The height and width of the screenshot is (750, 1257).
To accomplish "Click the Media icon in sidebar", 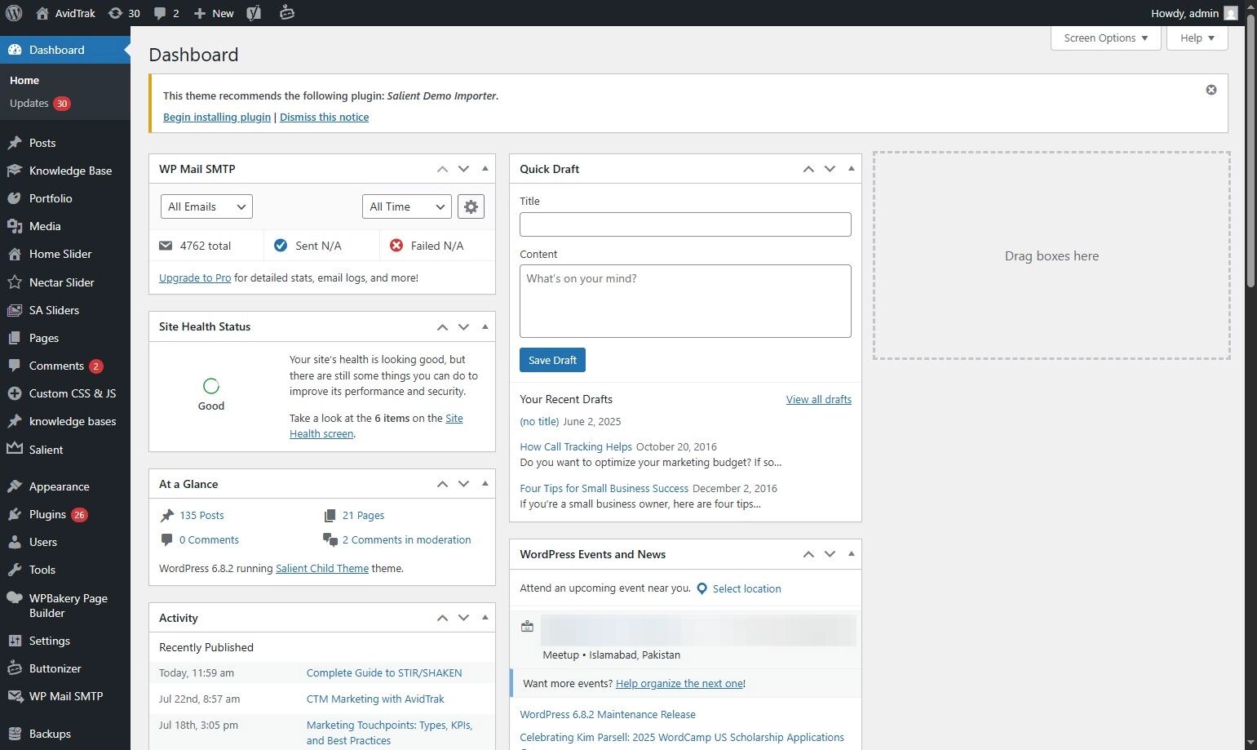I will point(15,226).
